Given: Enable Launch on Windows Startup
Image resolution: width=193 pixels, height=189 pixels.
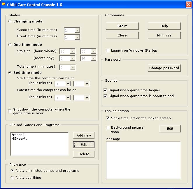Looking at the screenshot, I should [x=108, y=50].
